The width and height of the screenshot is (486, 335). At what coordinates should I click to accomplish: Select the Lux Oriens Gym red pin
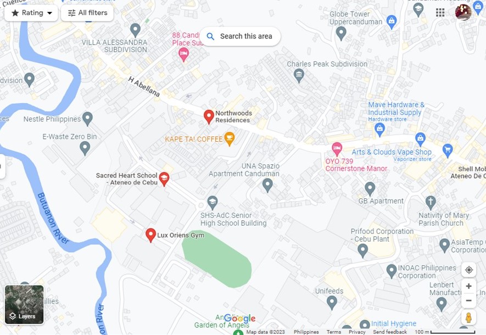(x=150, y=235)
